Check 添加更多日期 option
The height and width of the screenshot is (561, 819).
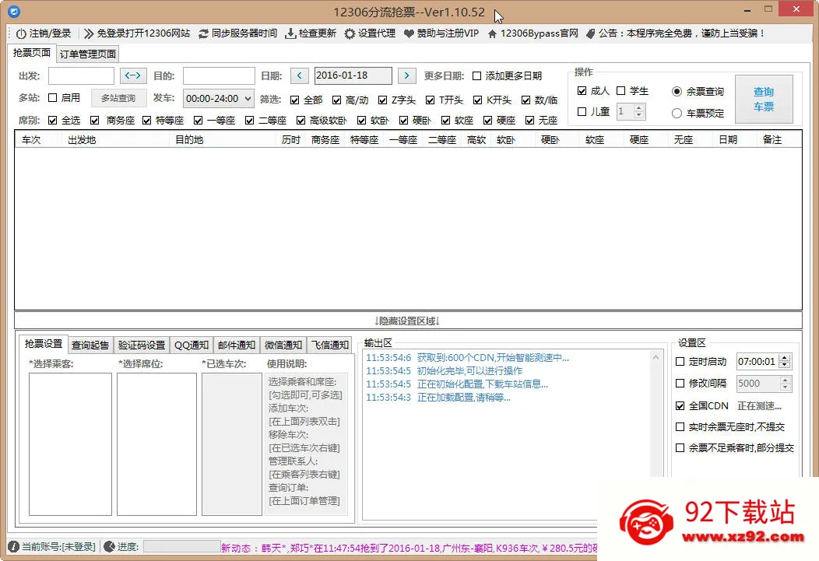tap(476, 75)
